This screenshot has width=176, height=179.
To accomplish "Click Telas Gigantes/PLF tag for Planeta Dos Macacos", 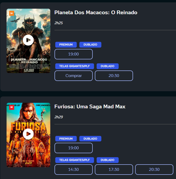I will [74, 66].
